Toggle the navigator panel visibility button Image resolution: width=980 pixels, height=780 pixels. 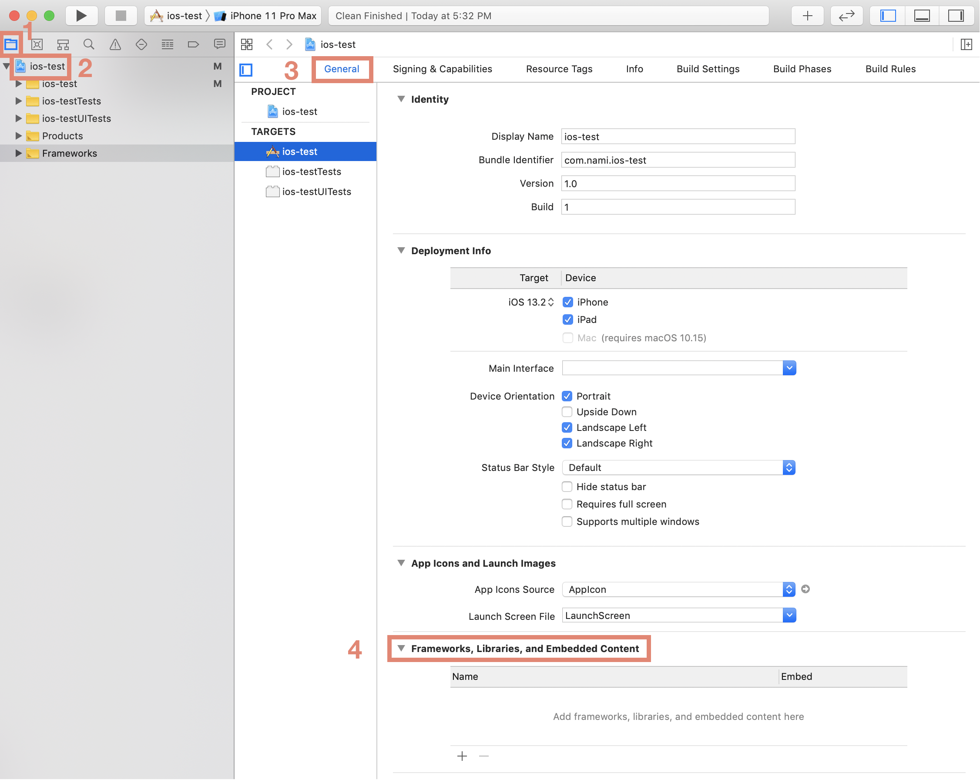(x=888, y=16)
